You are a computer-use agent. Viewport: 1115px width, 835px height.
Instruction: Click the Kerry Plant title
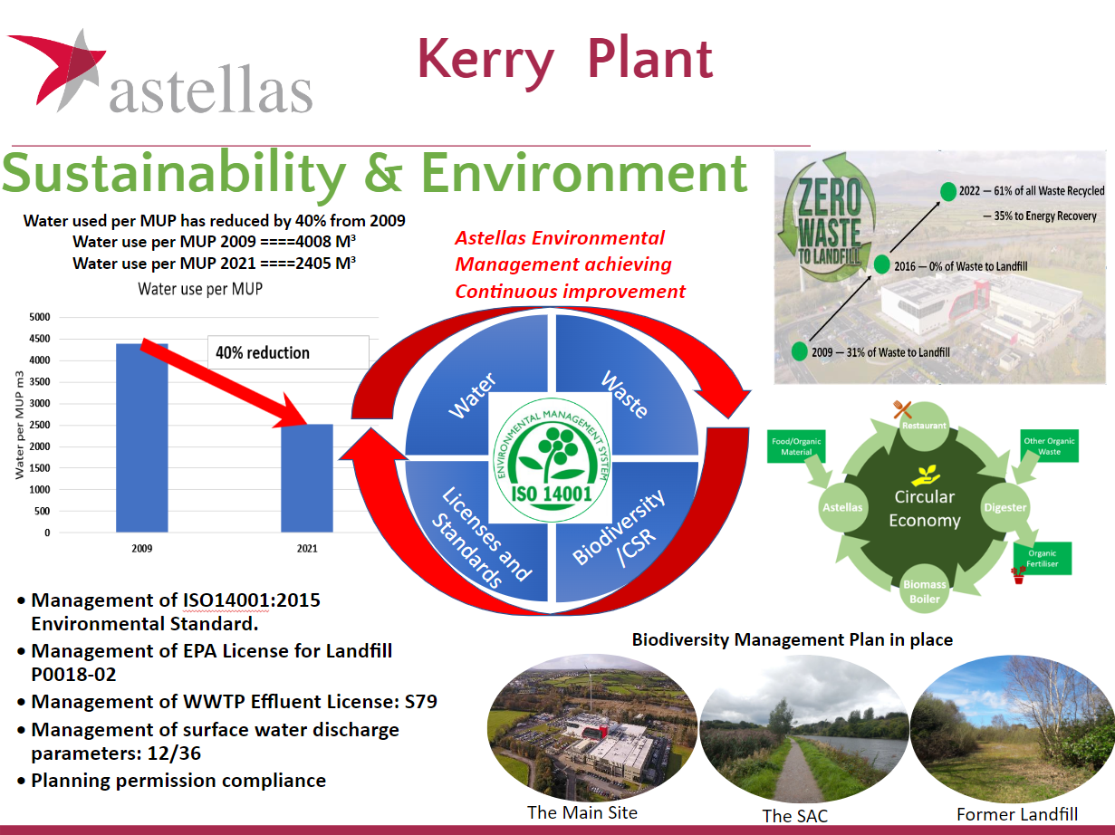565,58
